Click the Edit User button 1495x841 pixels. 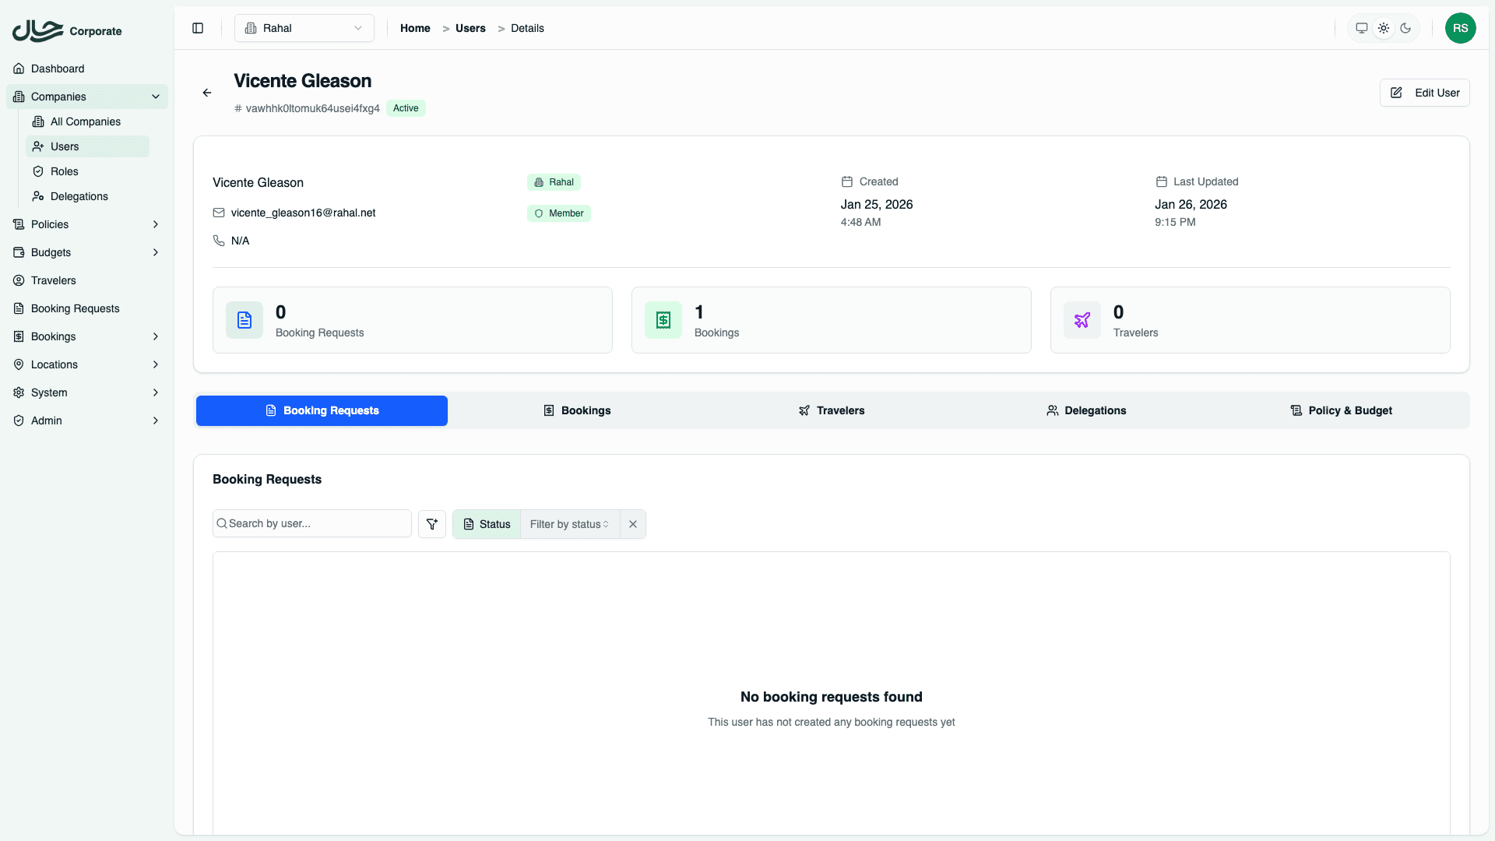[1424, 93]
